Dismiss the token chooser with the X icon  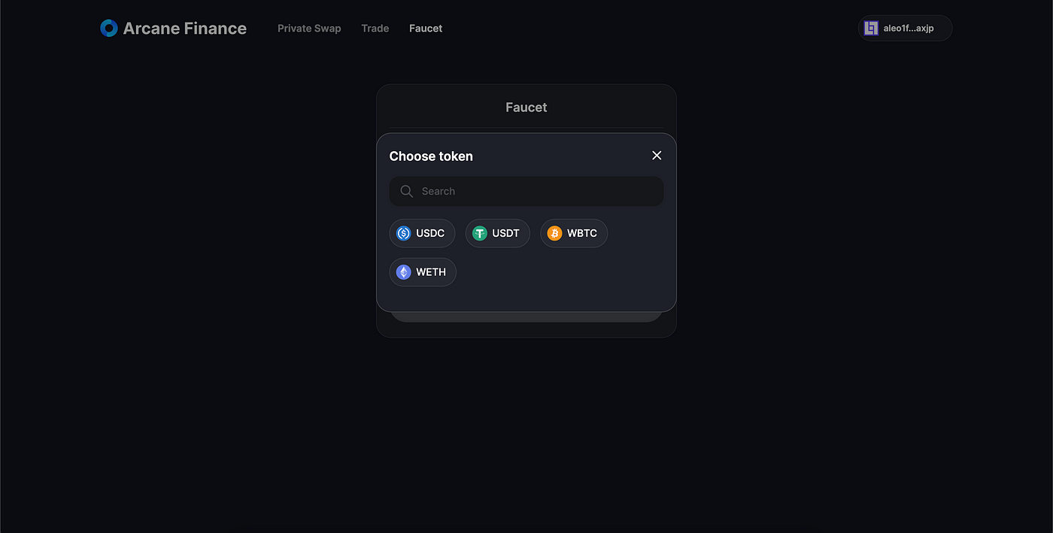point(656,155)
